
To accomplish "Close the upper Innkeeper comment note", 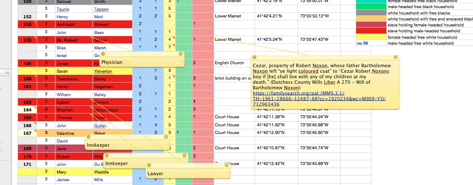I will point(166,137).
